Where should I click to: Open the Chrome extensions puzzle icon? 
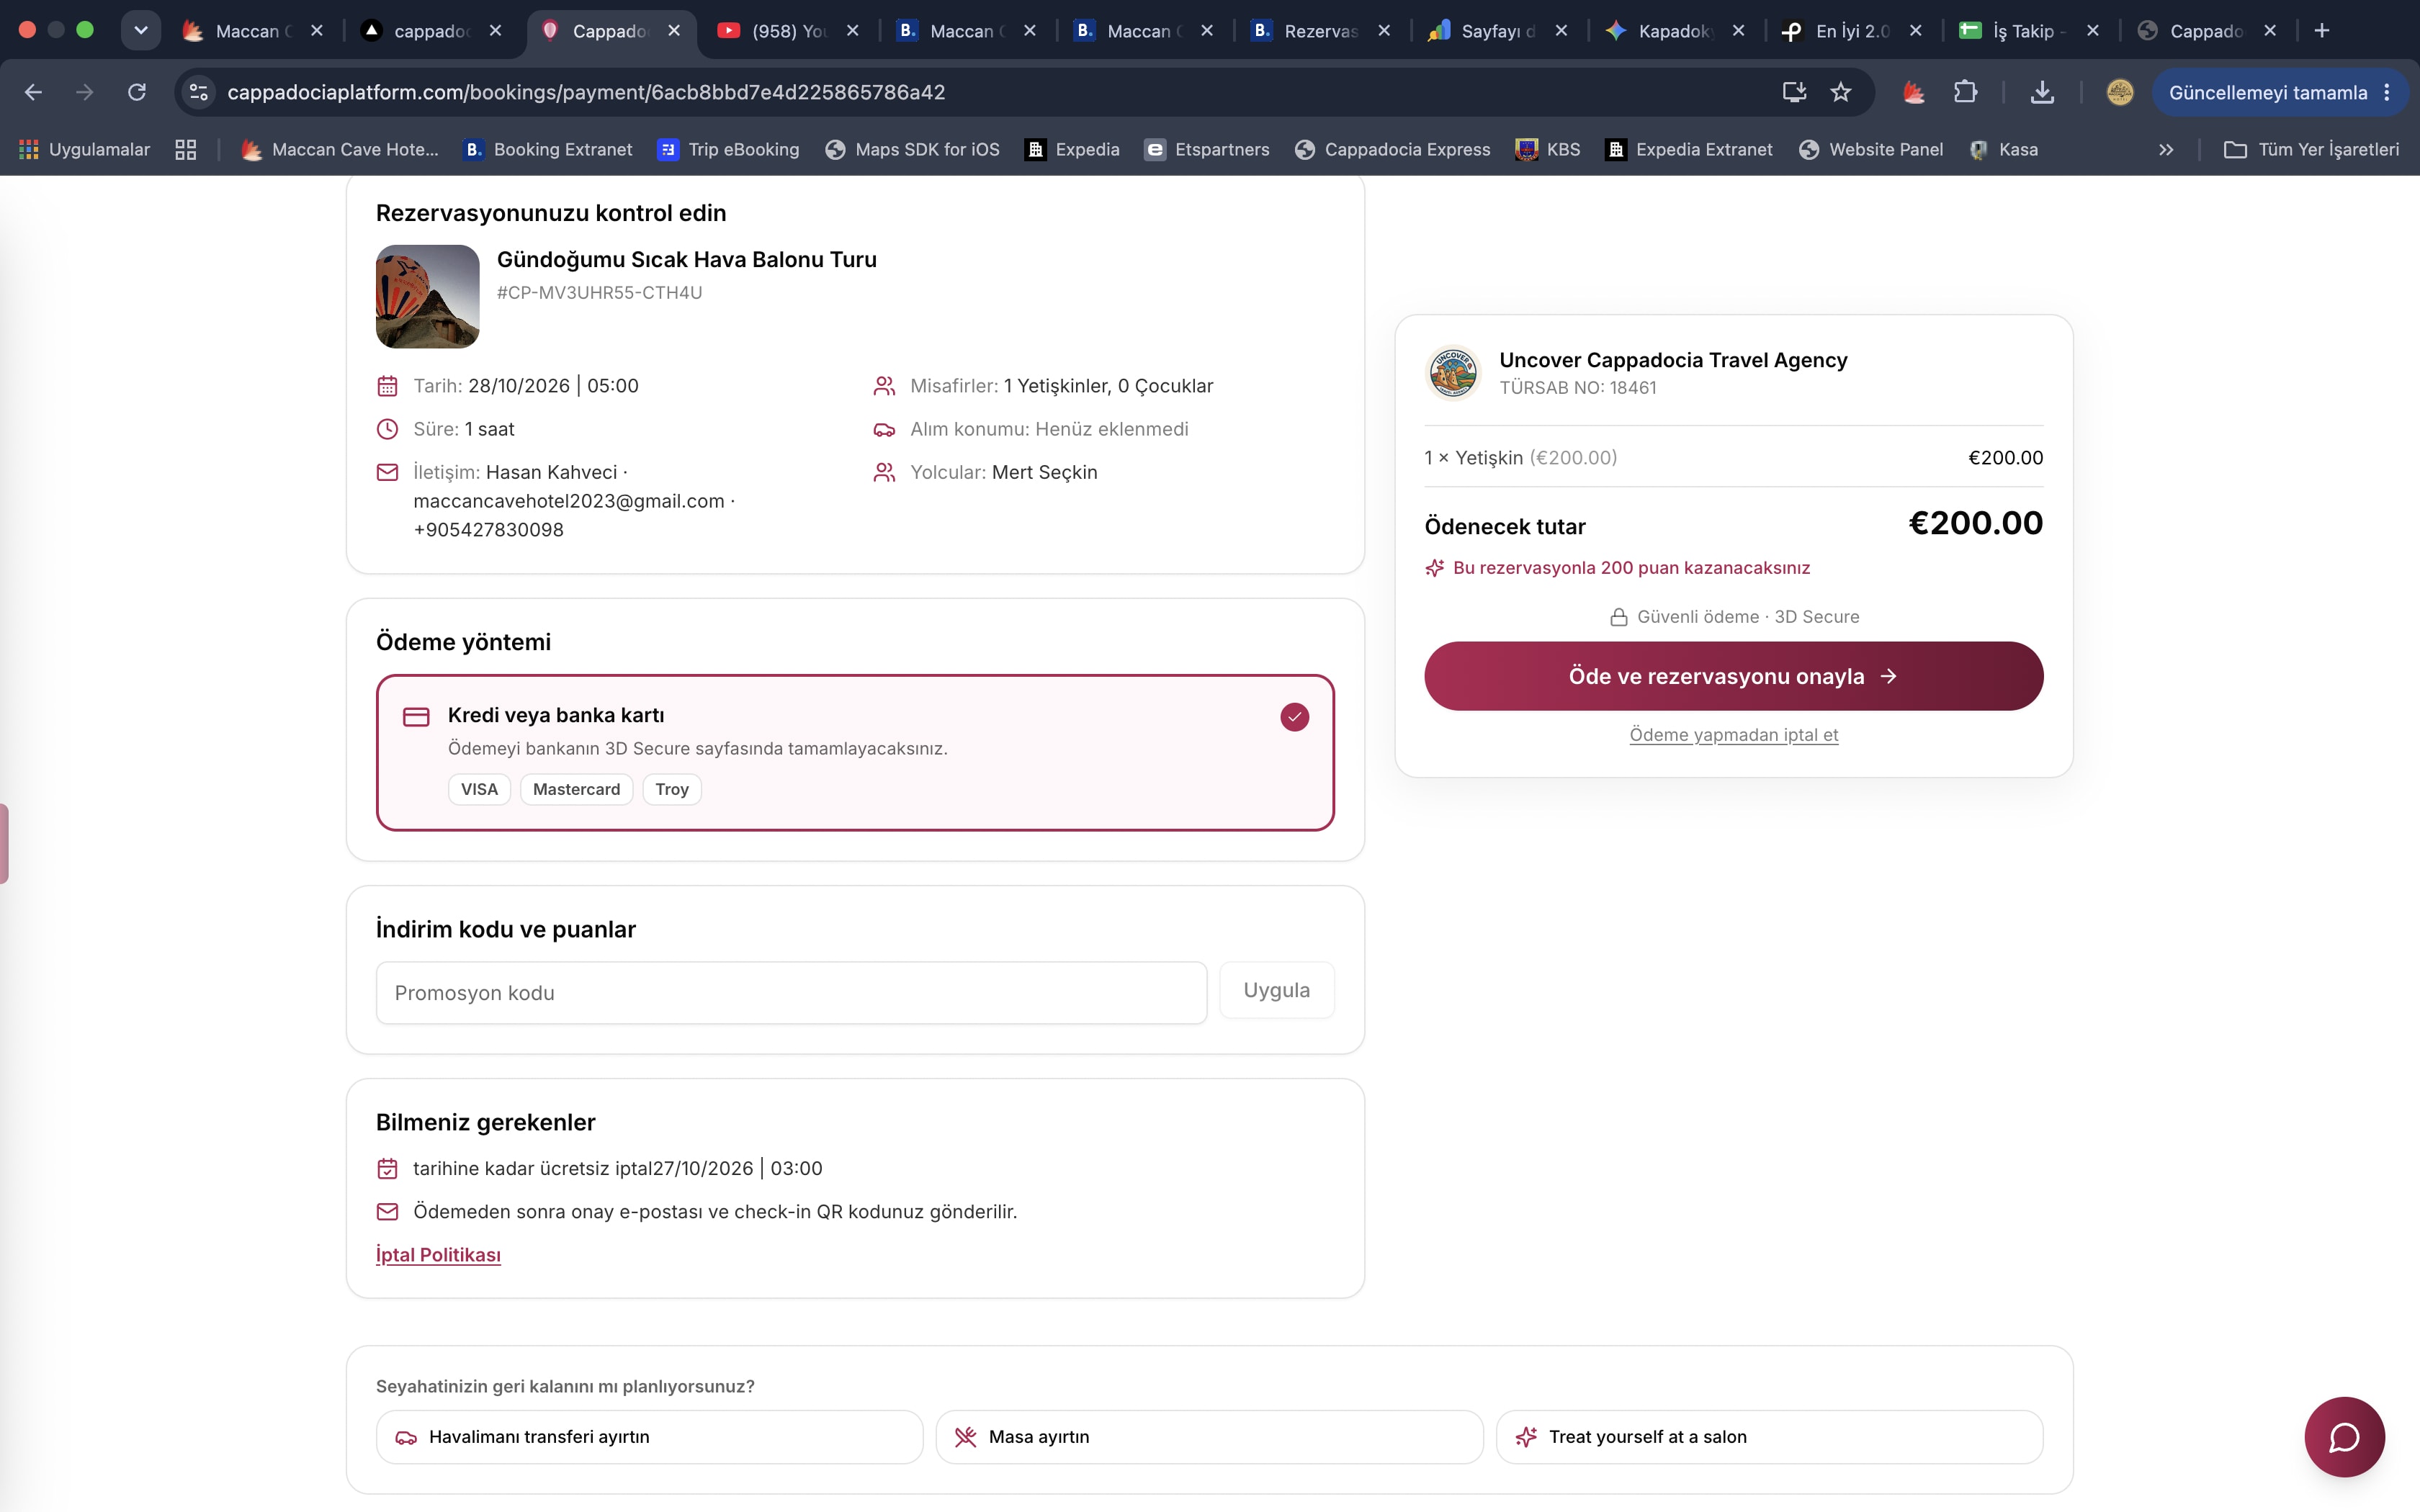tap(1965, 92)
